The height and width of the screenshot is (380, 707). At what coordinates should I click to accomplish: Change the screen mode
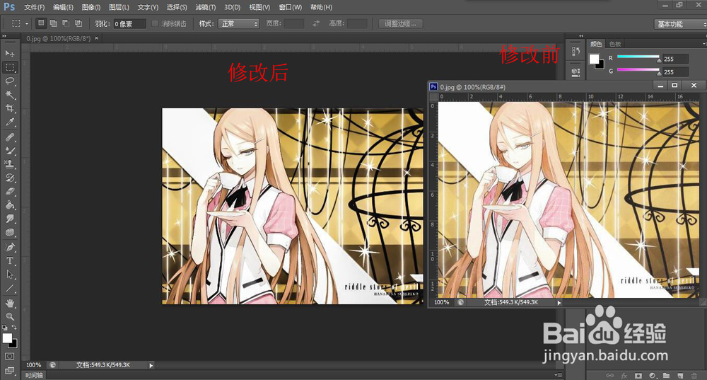click(10, 371)
